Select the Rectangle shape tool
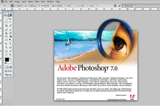Screen dimensions: 160x106 click(10, 47)
